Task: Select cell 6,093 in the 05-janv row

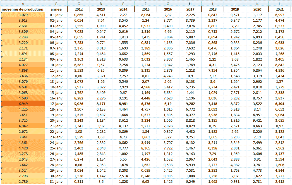Action: tap(257, 37)
